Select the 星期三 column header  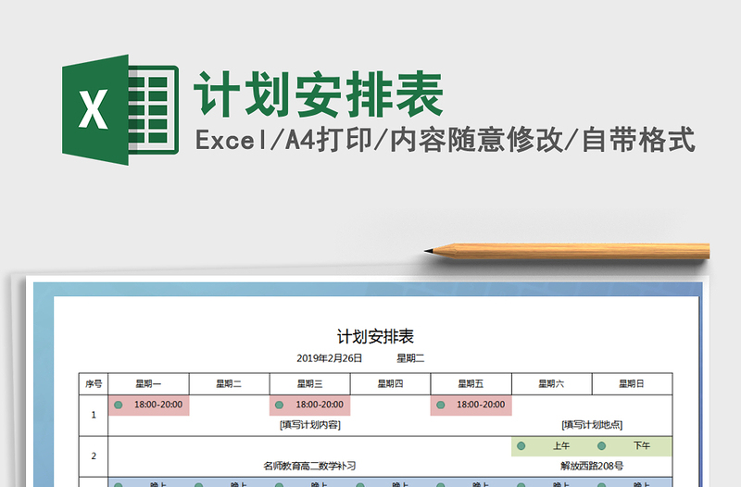pyautogui.click(x=310, y=383)
